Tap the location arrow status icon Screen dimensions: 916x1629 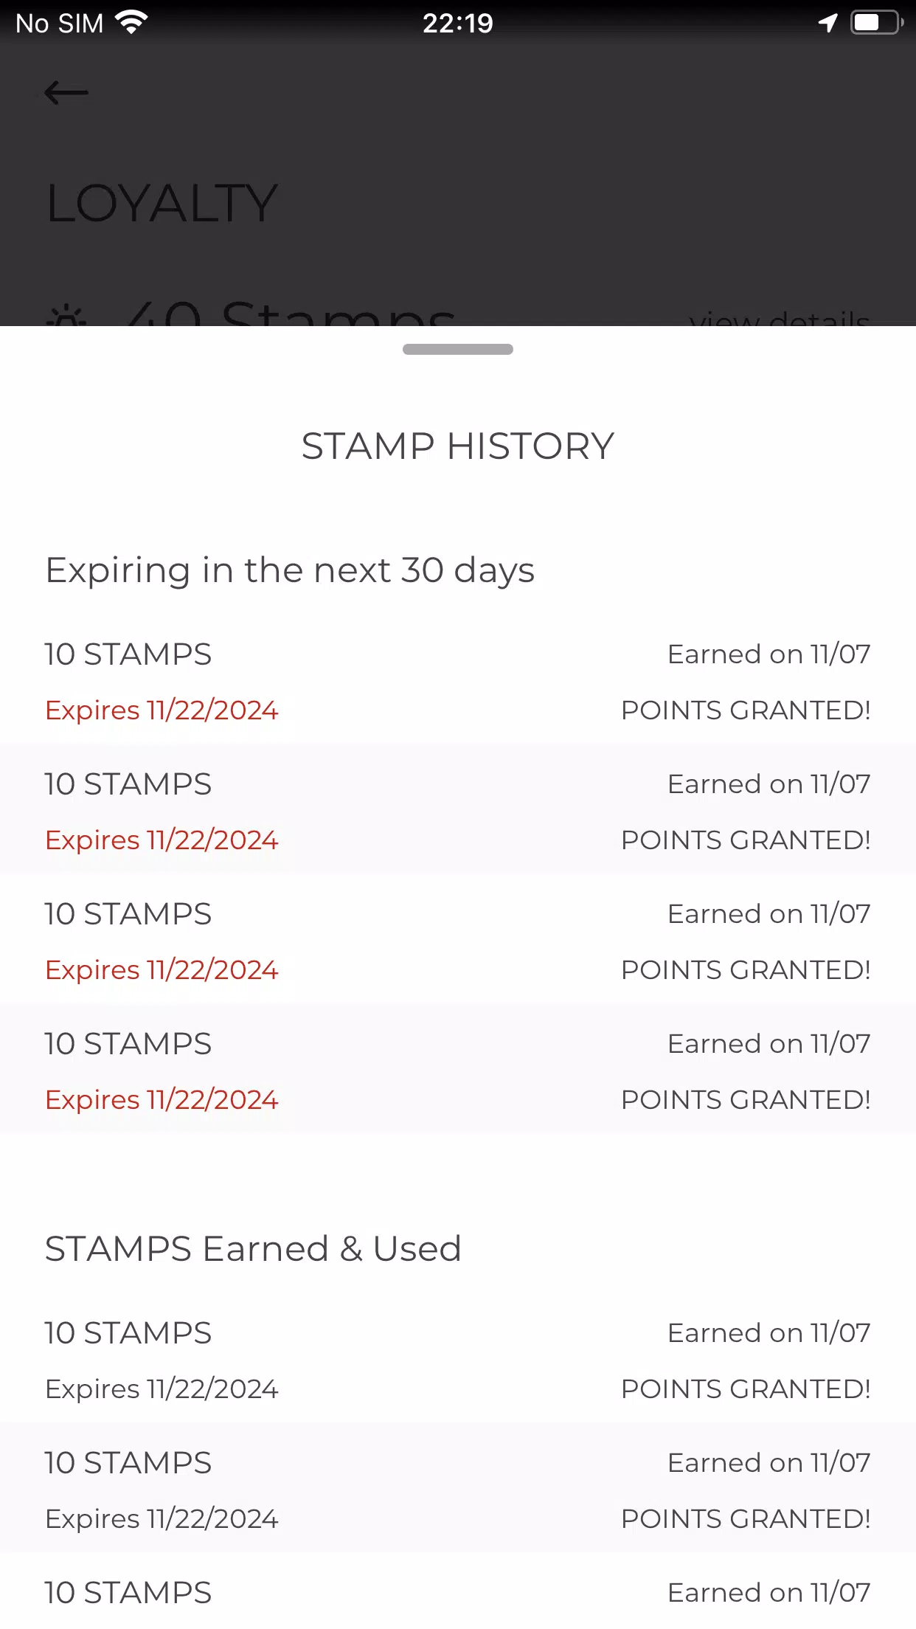click(x=828, y=23)
